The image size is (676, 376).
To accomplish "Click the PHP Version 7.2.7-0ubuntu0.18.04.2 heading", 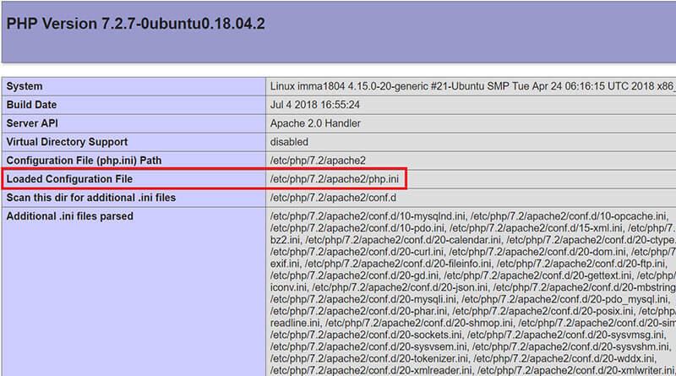I will tap(135, 24).
